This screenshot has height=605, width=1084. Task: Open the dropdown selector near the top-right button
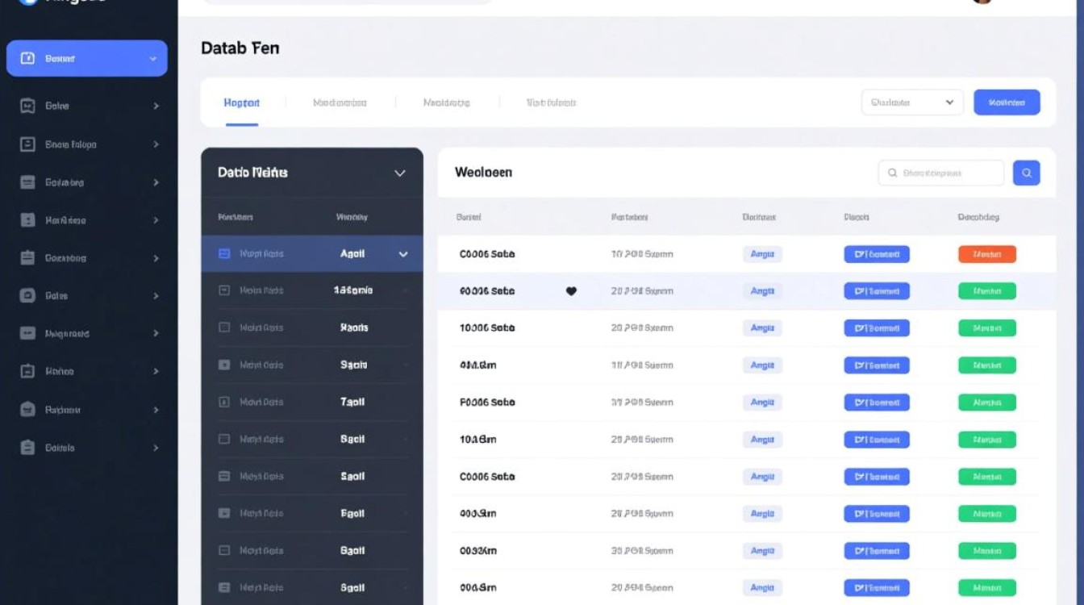click(x=911, y=102)
